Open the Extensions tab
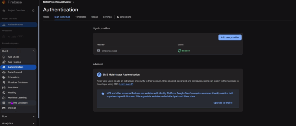Image resolution: width=296 pixels, height=126 pixels. coord(124,17)
